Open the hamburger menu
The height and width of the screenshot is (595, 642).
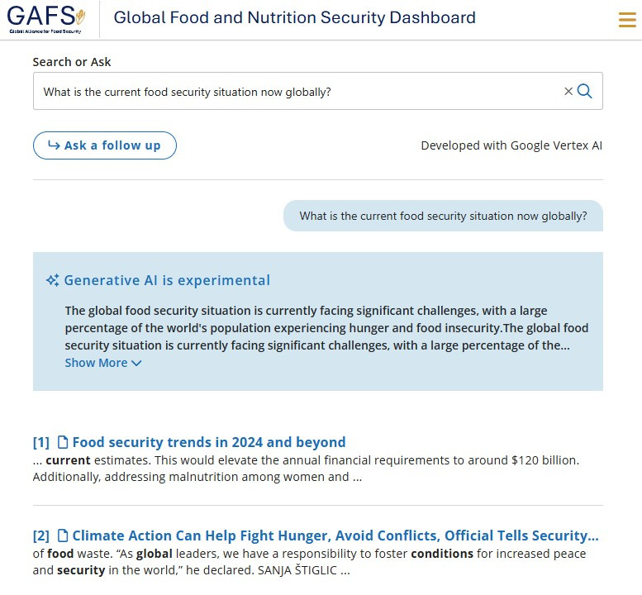(627, 20)
